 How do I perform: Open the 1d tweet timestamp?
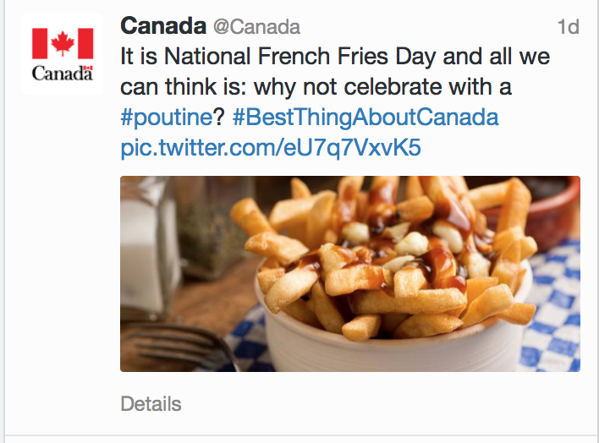[568, 27]
